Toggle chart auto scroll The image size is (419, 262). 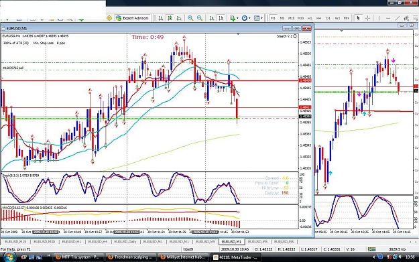(x=212, y=18)
